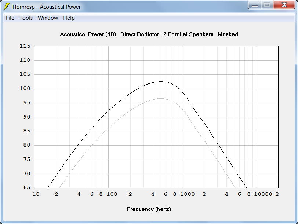The image size is (298, 224).
Task: Click the 10000 Hz frequency axis label
Action: 263,194
